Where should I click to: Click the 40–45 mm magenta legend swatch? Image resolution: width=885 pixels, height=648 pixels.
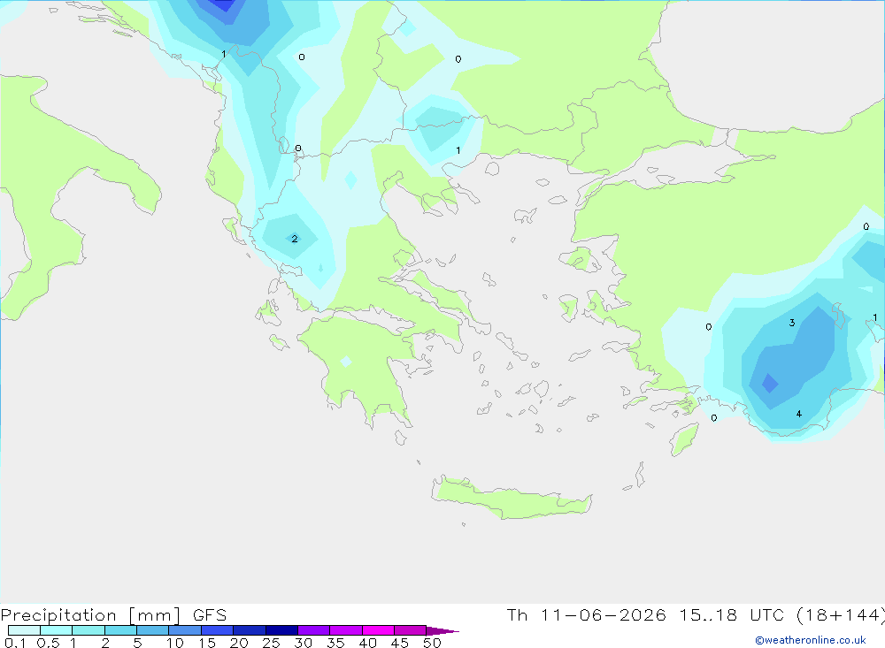378,630
